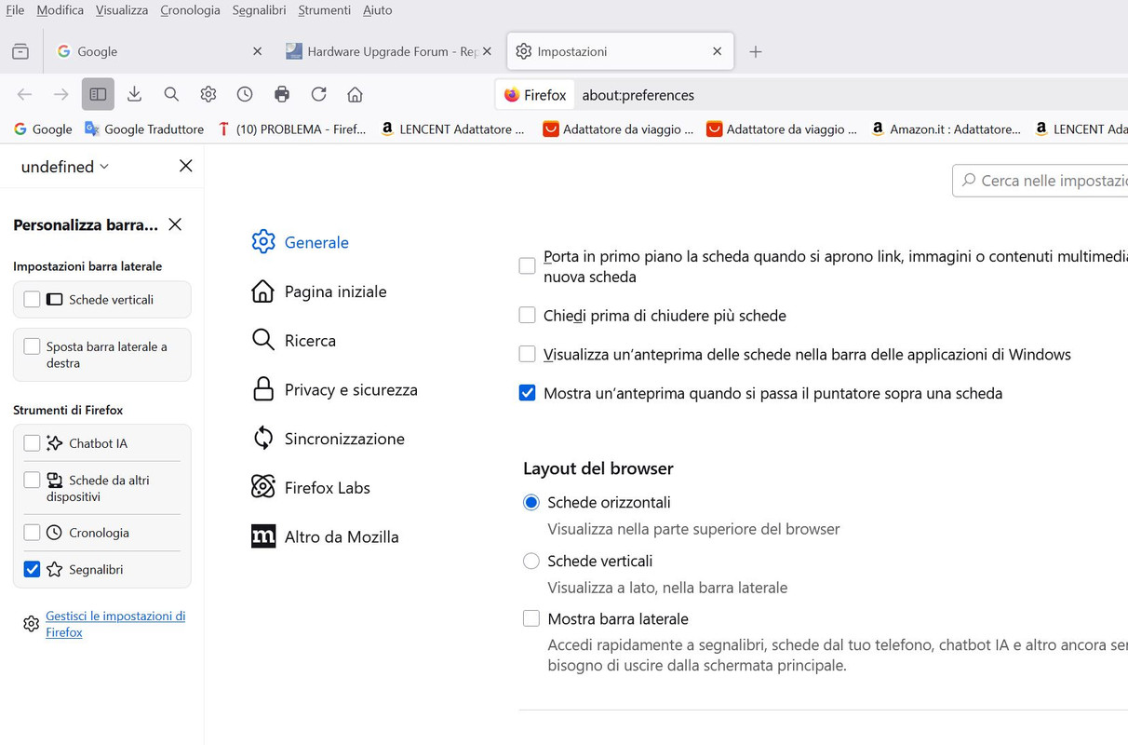Open Altro da Mozilla category
Image resolution: width=1128 pixels, height=745 pixels.
point(326,536)
